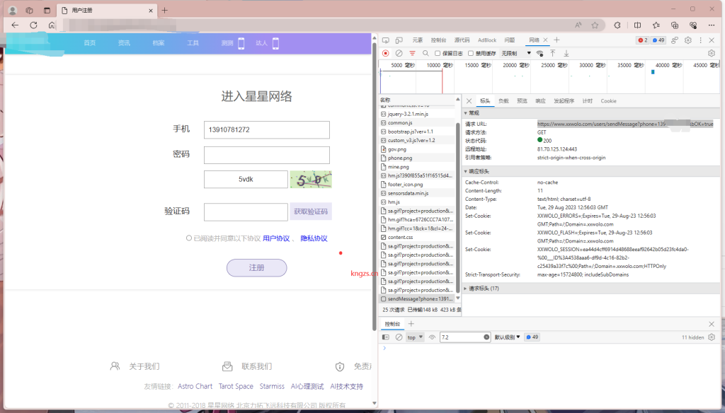Screen dimensions: 725x413
Task: Close the console drawer X
Action: 712,324
